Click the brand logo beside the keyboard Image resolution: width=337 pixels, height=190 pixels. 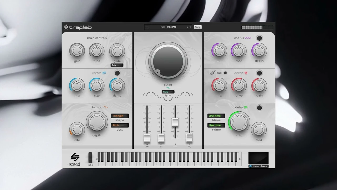pyautogui.click(x=75, y=160)
